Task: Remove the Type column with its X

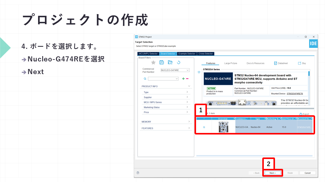Action: [x=265, y=119]
